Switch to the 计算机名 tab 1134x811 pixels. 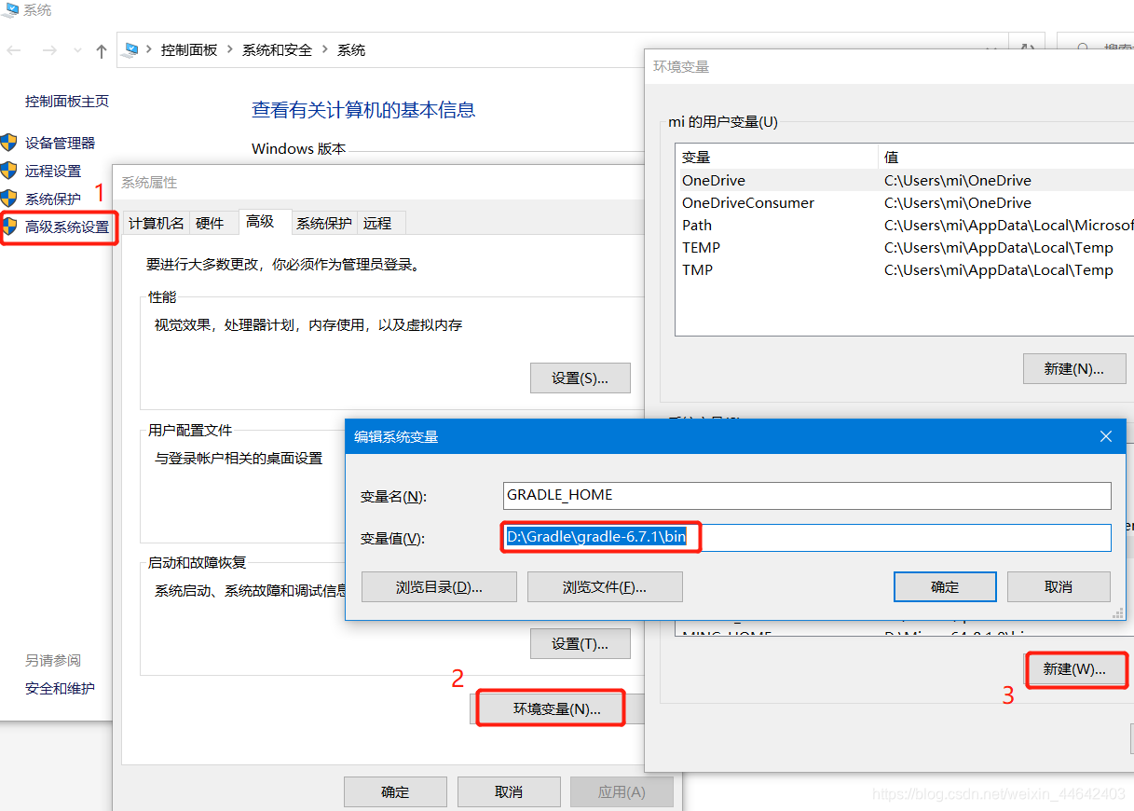156,223
